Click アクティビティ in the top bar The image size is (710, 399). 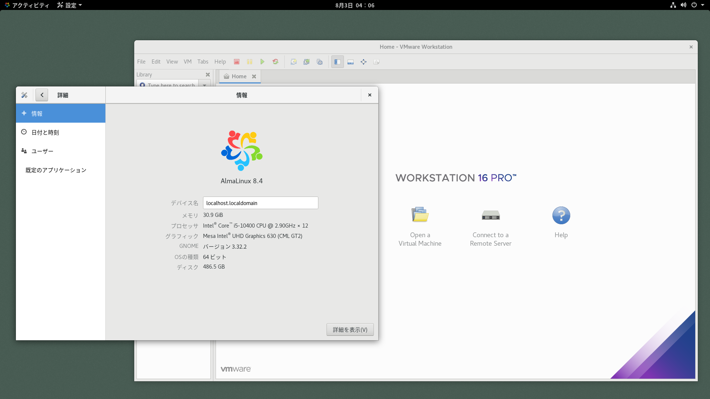pos(27,5)
